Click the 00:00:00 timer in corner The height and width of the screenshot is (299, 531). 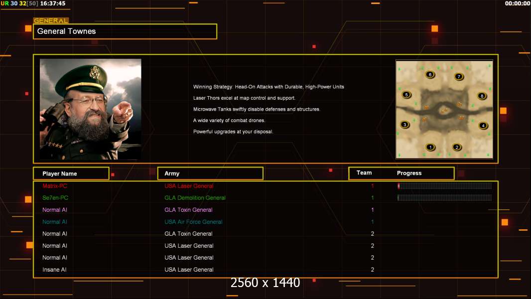pos(518,3)
